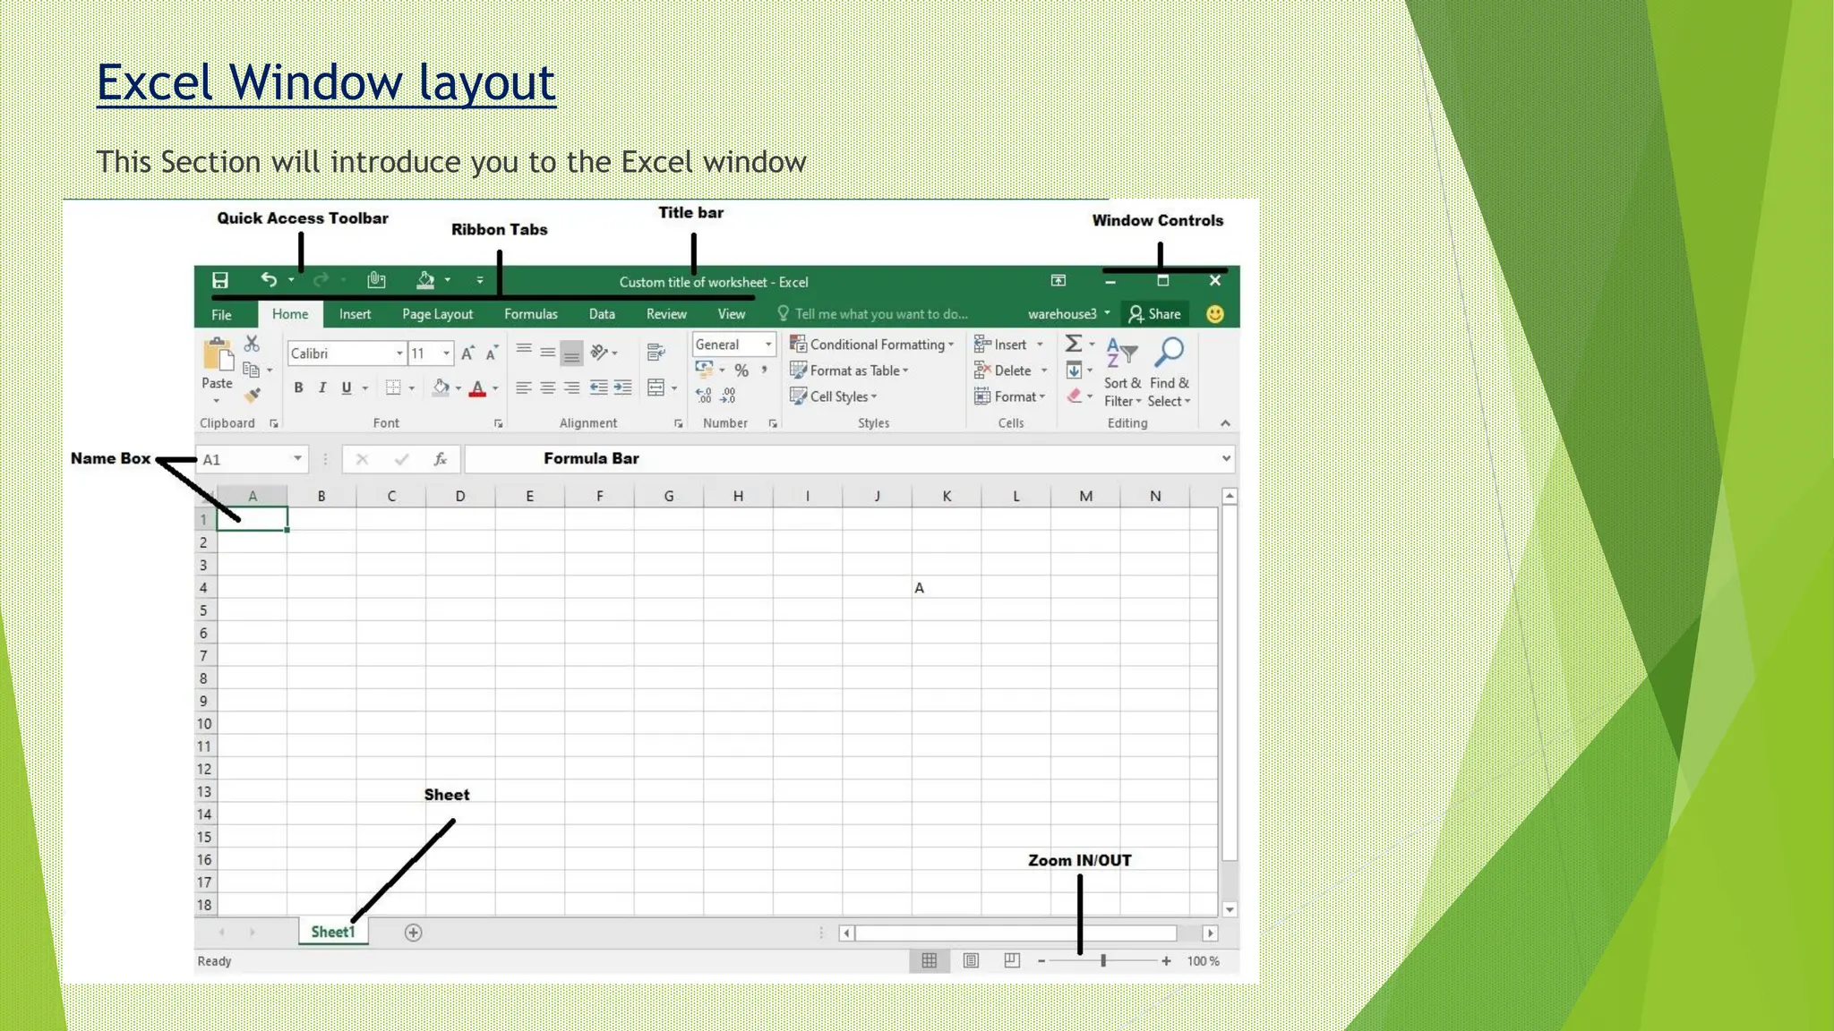Screen dimensions: 1834x1031
Task: Toggle Italic formatting
Action: [322, 388]
